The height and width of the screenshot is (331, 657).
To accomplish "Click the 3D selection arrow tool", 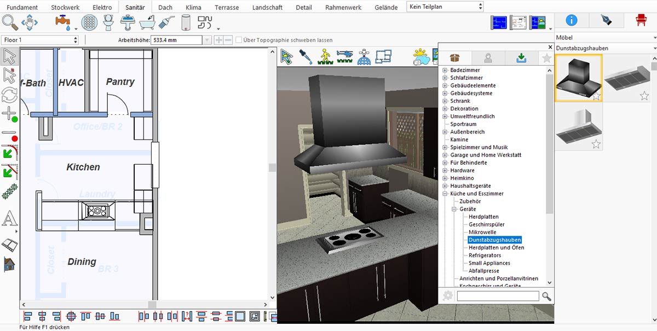I will [287, 56].
